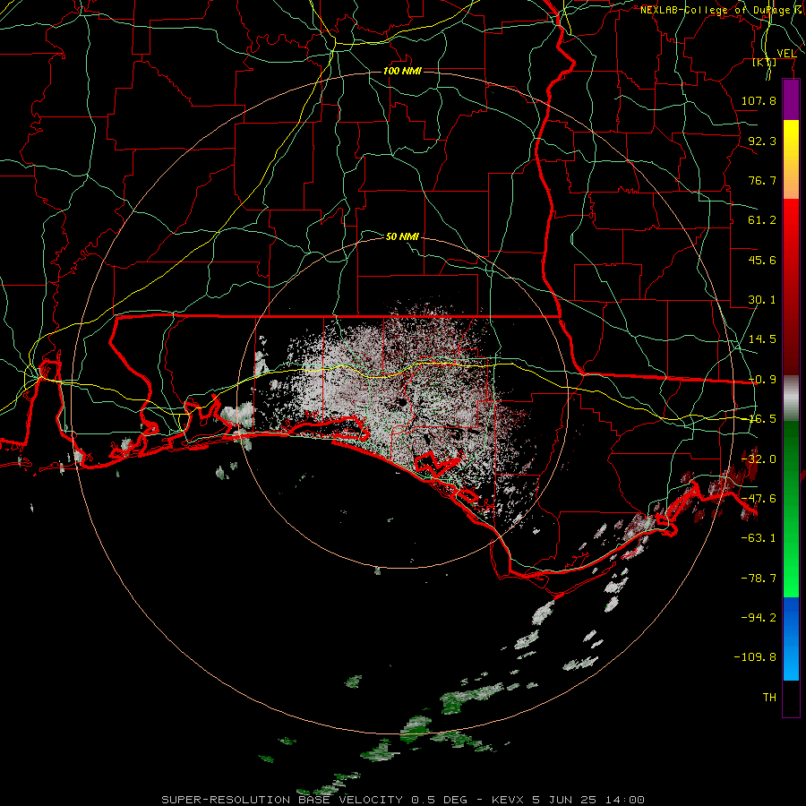The height and width of the screenshot is (806, 806).
Task: Click the 107.8 value on velocity scale
Action: pos(759,100)
